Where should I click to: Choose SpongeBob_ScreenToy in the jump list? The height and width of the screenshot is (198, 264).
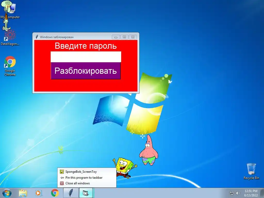[x=87, y=172]
